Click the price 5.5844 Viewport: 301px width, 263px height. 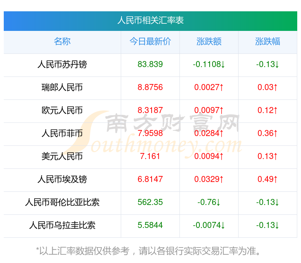(150, 225)
